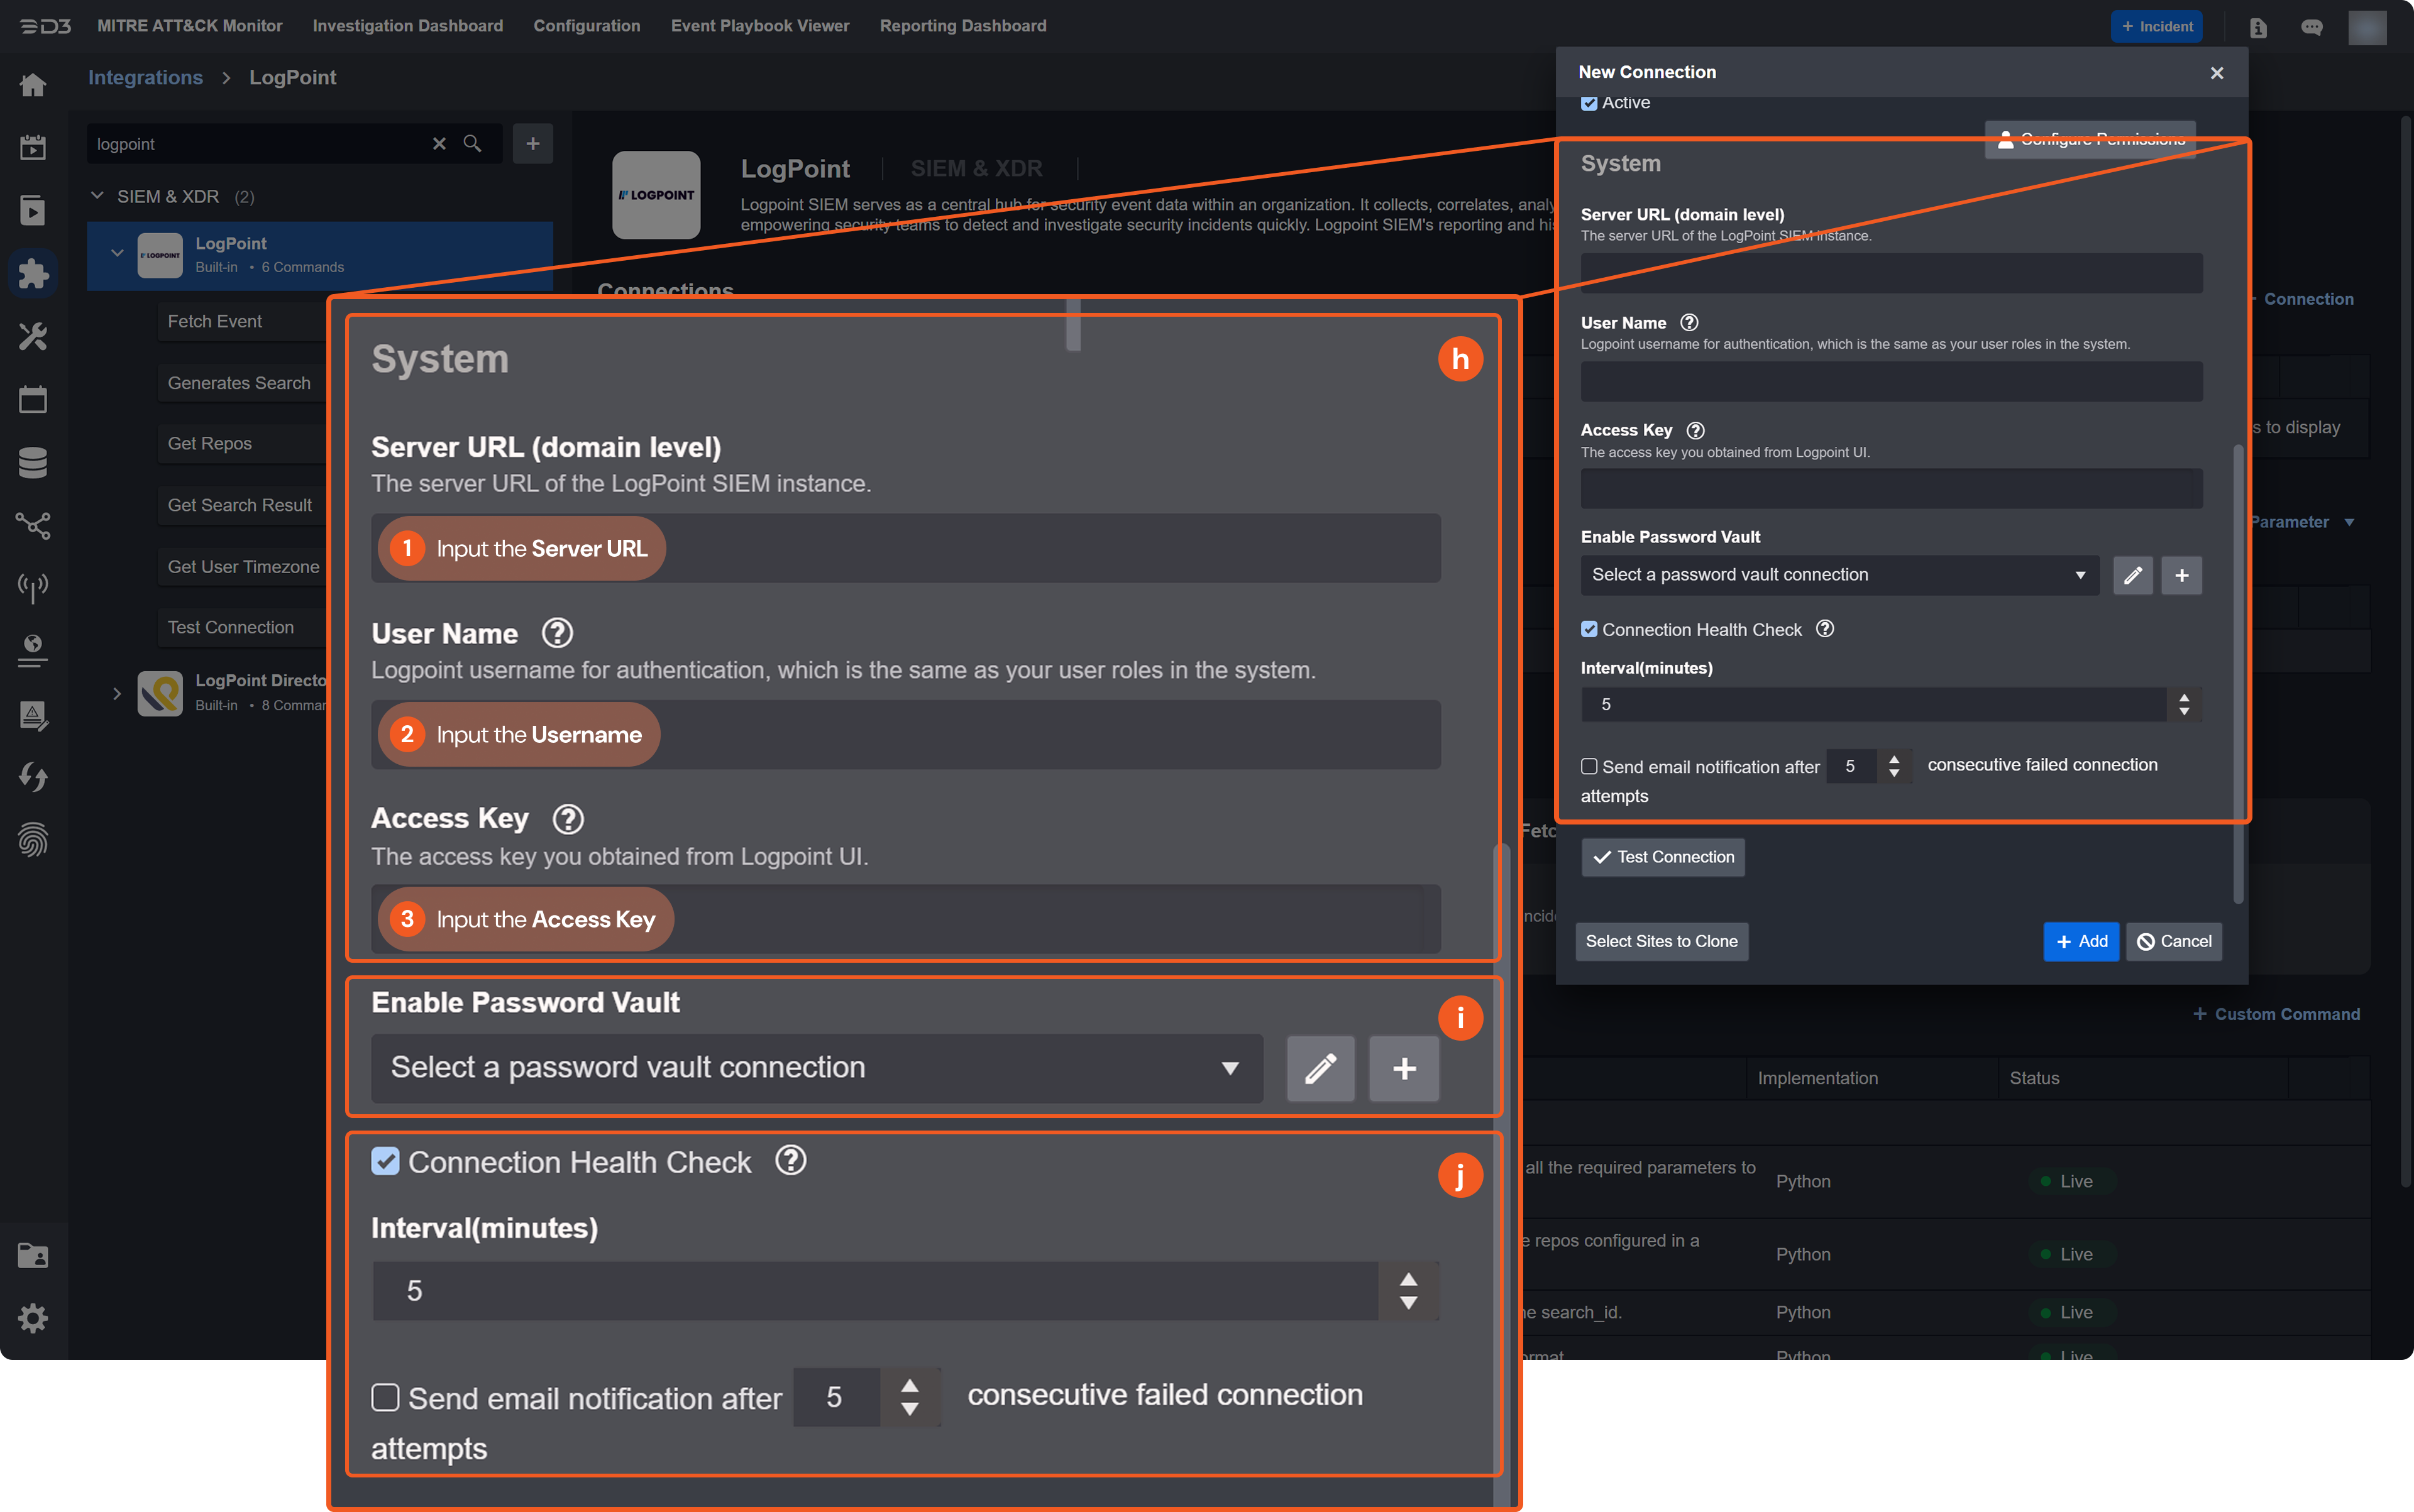Click the Access Key help question icon

1695,430
